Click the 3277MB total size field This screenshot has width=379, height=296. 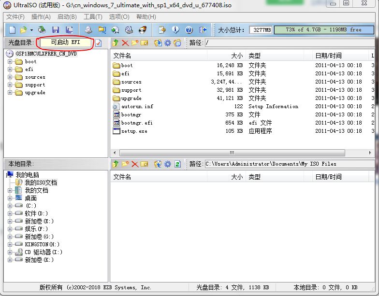click(261, 30)
